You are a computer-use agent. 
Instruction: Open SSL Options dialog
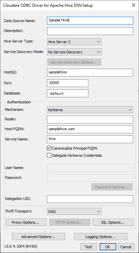[113, 222]
